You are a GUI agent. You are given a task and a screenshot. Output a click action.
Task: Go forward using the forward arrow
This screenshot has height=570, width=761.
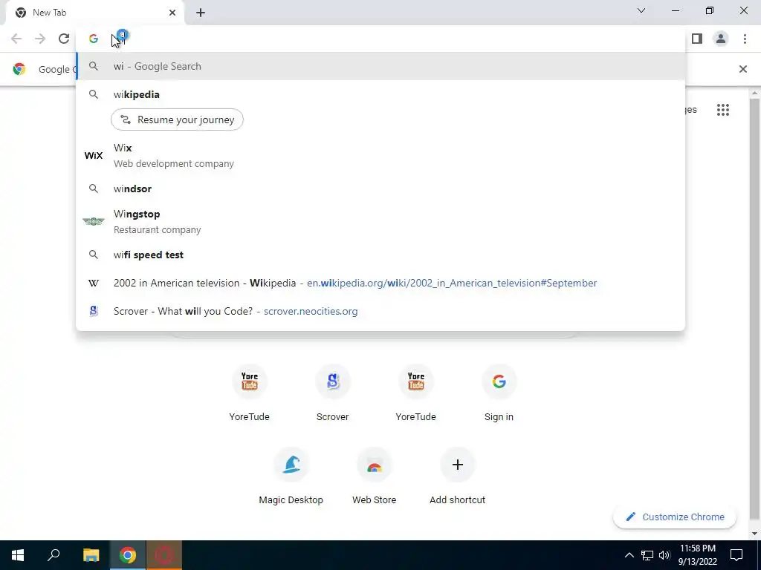[40, 39]
